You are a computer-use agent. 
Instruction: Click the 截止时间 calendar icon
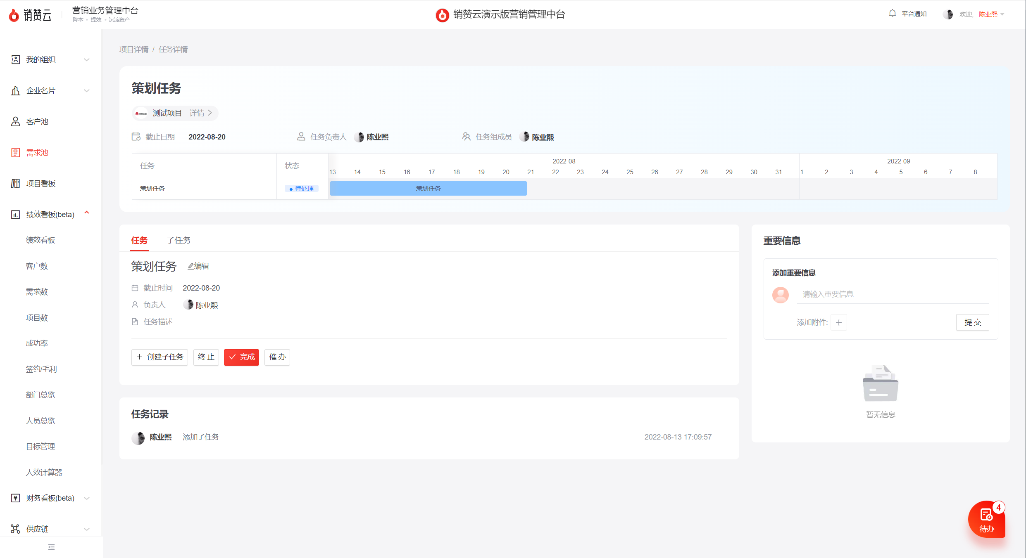[135, 288]
